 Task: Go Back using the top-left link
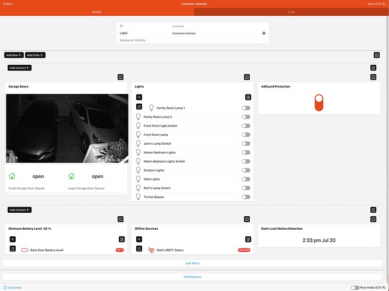(x=8, y=3)
